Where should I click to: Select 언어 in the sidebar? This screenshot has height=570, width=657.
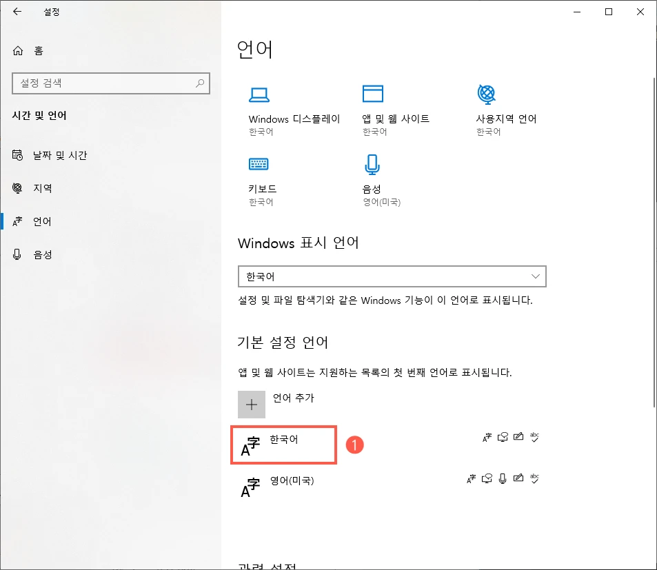[x=110, y=221]
